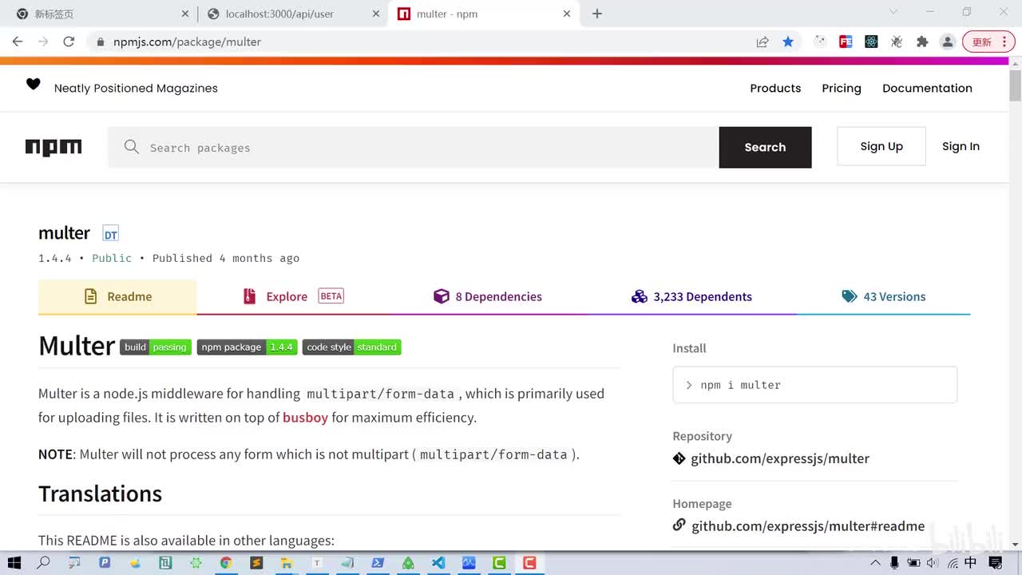Open the Chrome profile avatar
The height and width of the screenshot is (575, 1022).
pyautogui.click(x=948, y=42)
